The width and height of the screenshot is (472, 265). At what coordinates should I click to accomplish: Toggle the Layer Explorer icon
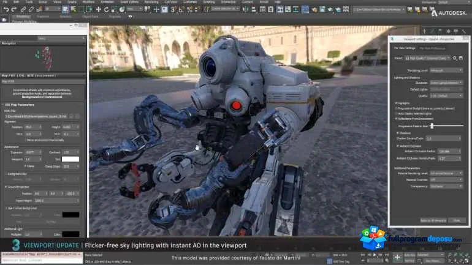(x=270, y=10)
